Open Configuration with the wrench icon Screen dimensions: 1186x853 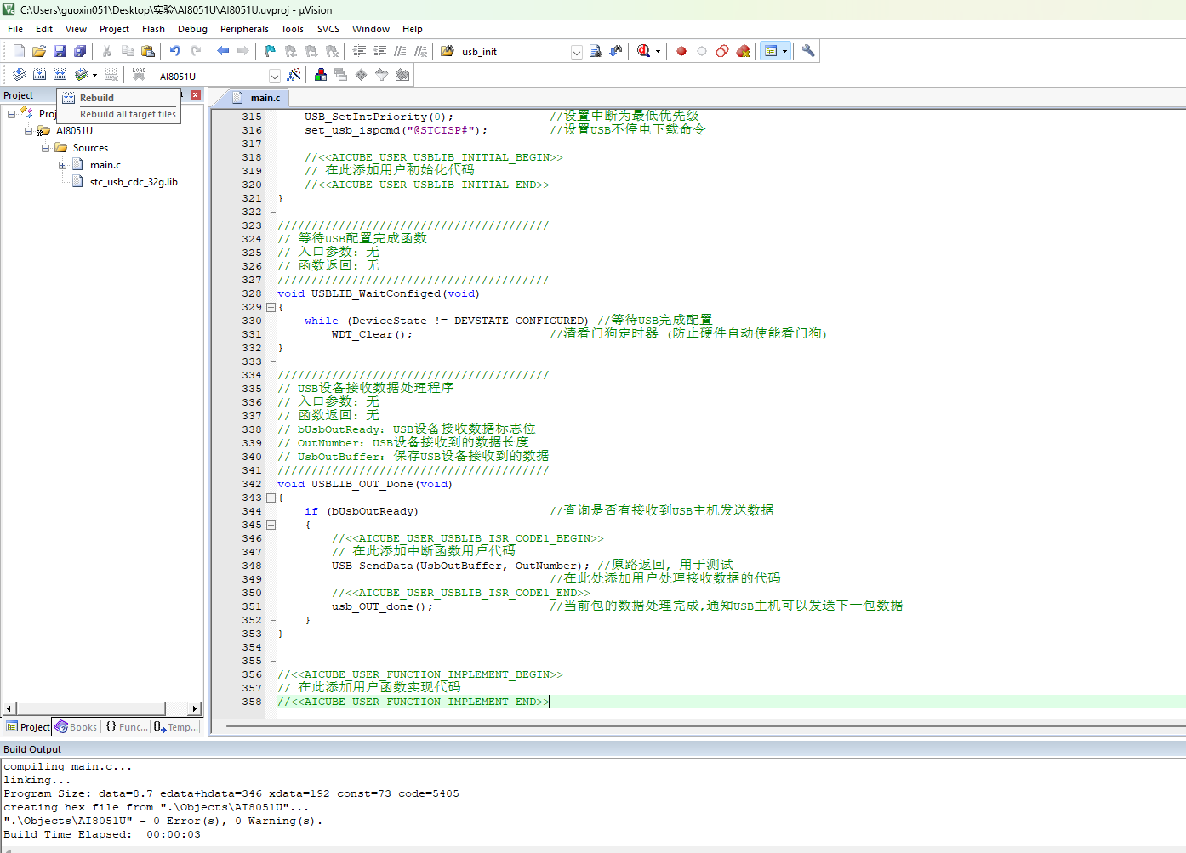[808, 51]
